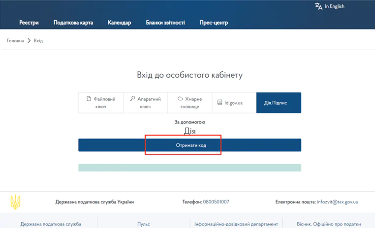The image size is (375, 228).
Task: Select the Файловий ключ tab
Action: [101, 103]
